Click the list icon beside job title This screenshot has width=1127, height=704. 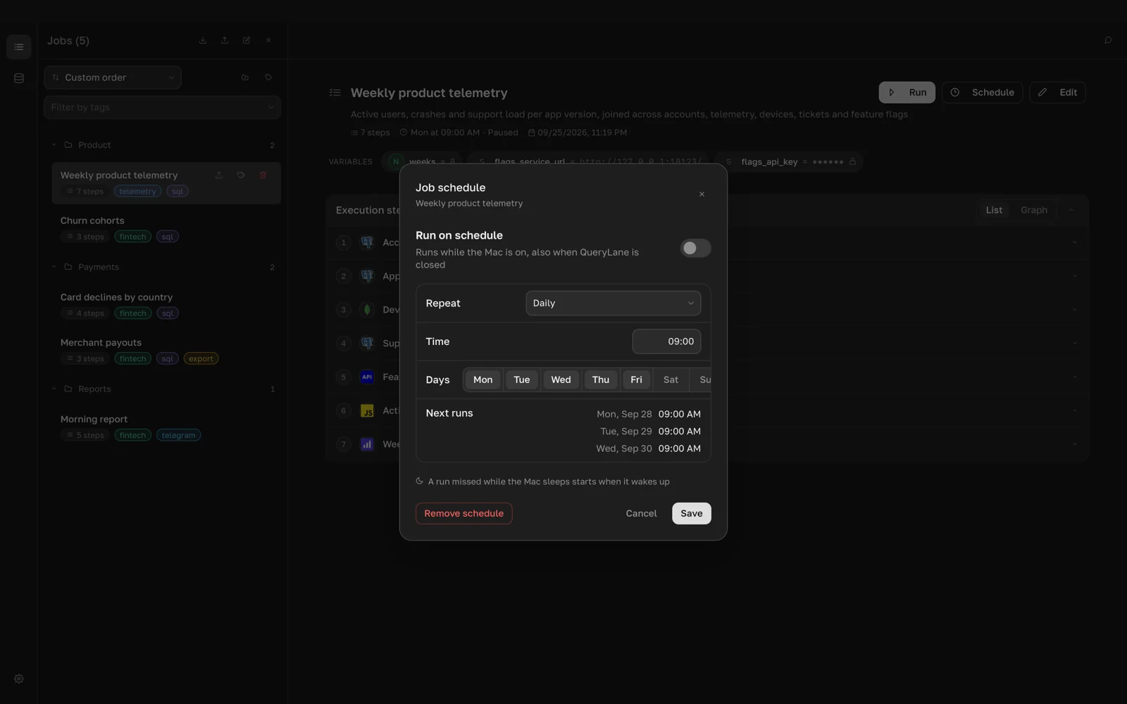click(335, 93)
